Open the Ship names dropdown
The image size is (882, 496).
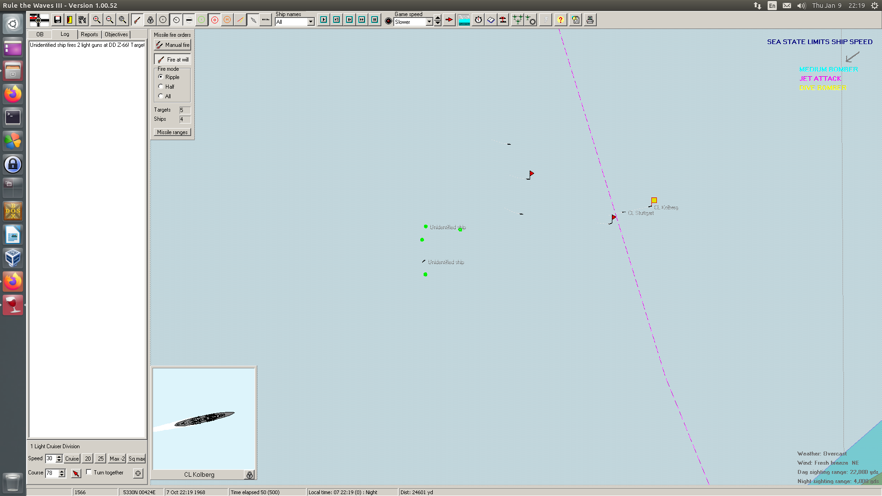click(311, 22)
